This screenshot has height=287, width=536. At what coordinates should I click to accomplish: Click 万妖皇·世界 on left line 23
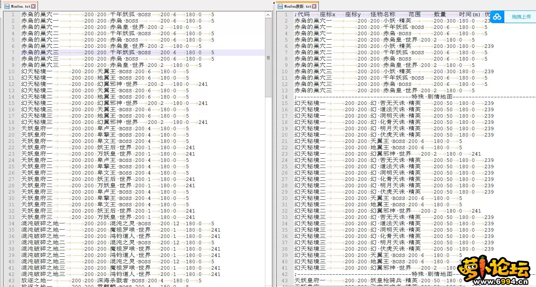(114, 154)
